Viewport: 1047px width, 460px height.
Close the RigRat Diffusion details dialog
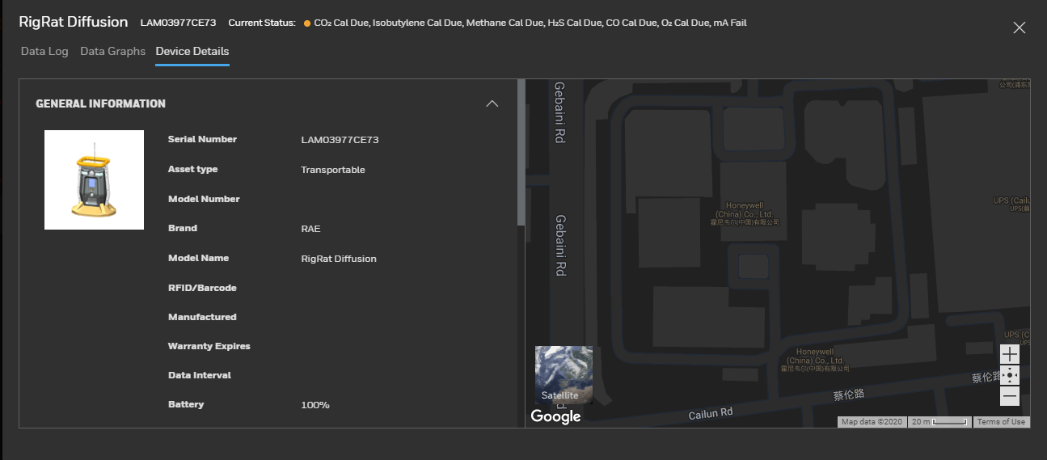[1020, 27]
